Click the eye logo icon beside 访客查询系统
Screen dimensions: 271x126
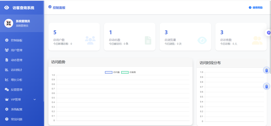tap(7, 8)
